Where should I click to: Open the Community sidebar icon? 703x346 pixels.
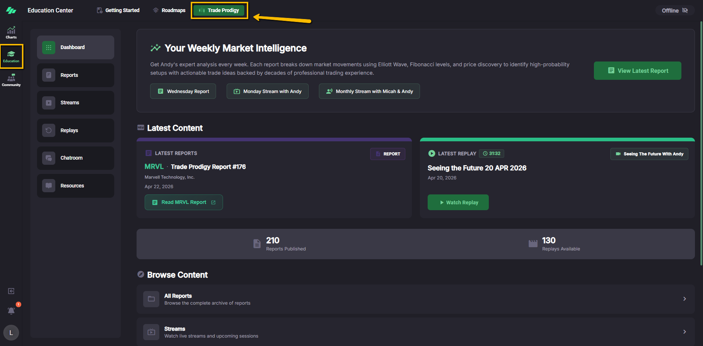click(x=11, y=80)
